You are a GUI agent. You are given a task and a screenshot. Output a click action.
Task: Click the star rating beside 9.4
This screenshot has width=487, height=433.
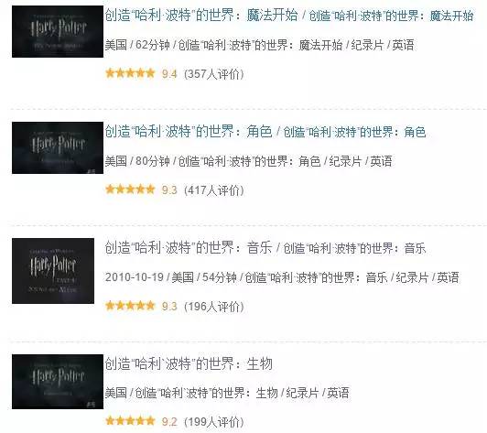(x=130, y=73)
